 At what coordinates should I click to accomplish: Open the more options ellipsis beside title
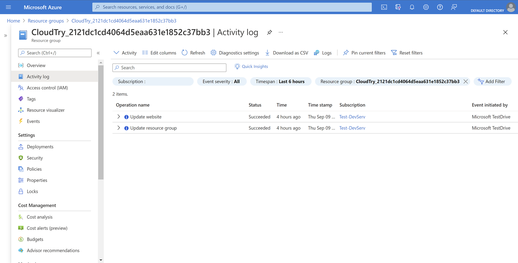(281, 32)
